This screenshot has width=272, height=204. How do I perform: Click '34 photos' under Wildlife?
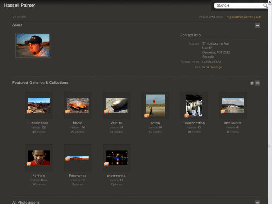coord(116,132)
